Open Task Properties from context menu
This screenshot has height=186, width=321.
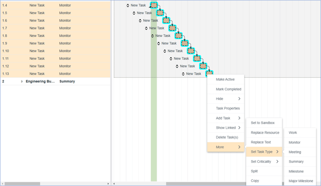pos(226,109)
